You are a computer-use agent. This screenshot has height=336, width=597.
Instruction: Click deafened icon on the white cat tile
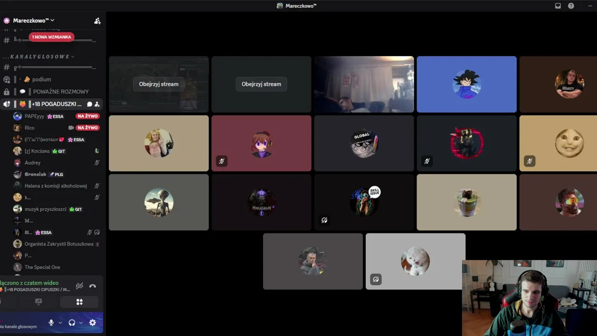(x=375, y=279)
